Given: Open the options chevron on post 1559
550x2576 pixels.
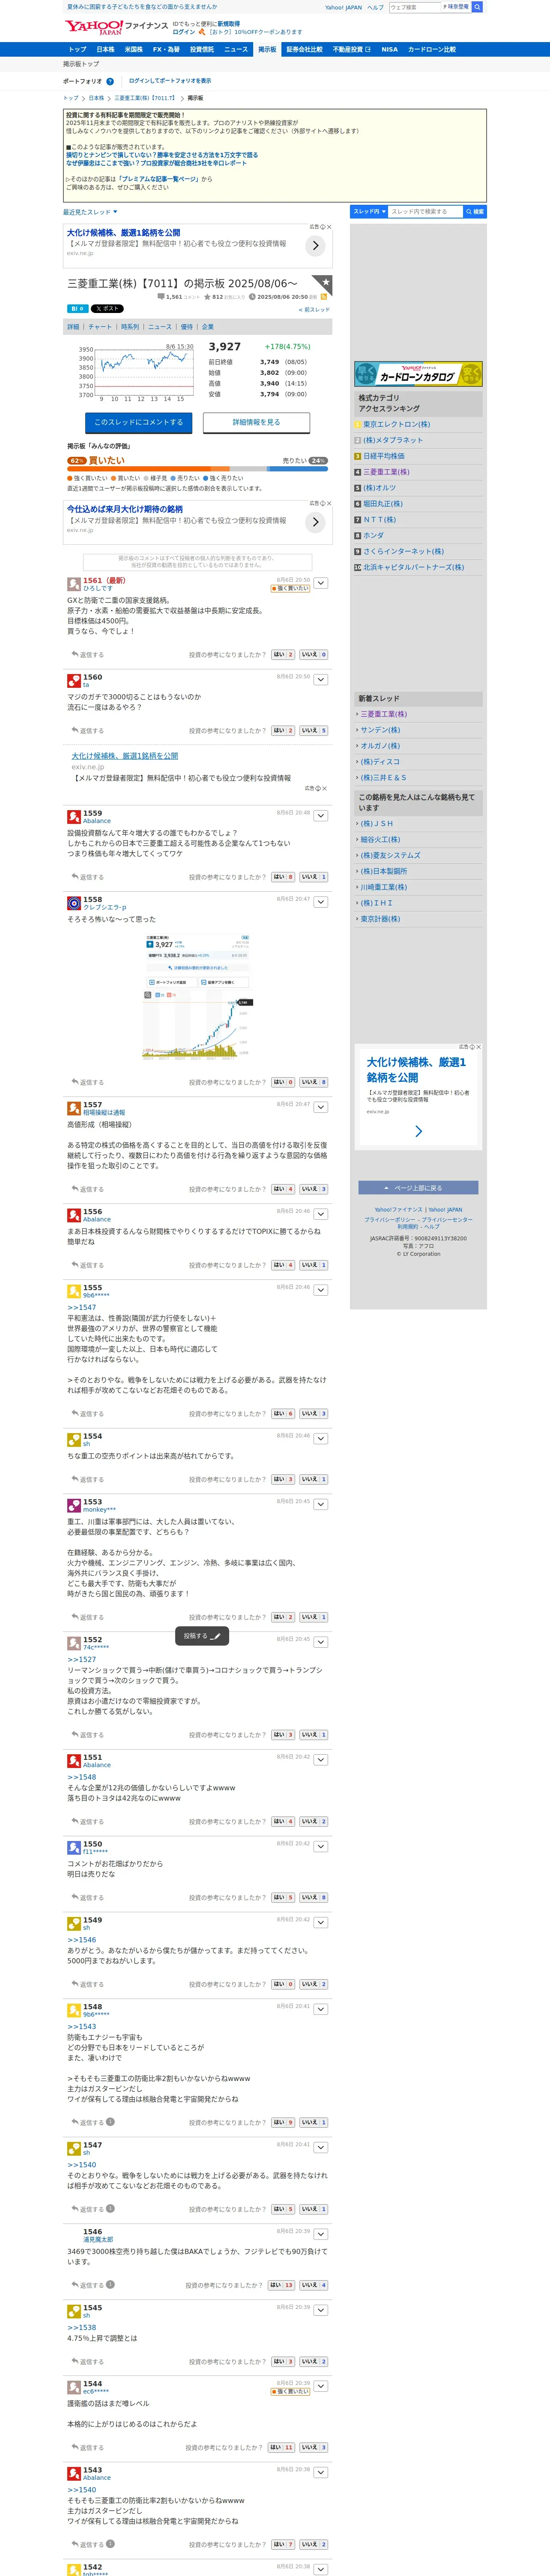Looking at the screenshot, I should [321, 816].
